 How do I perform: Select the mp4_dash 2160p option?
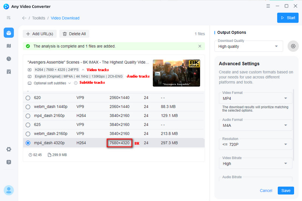[28, 116]
